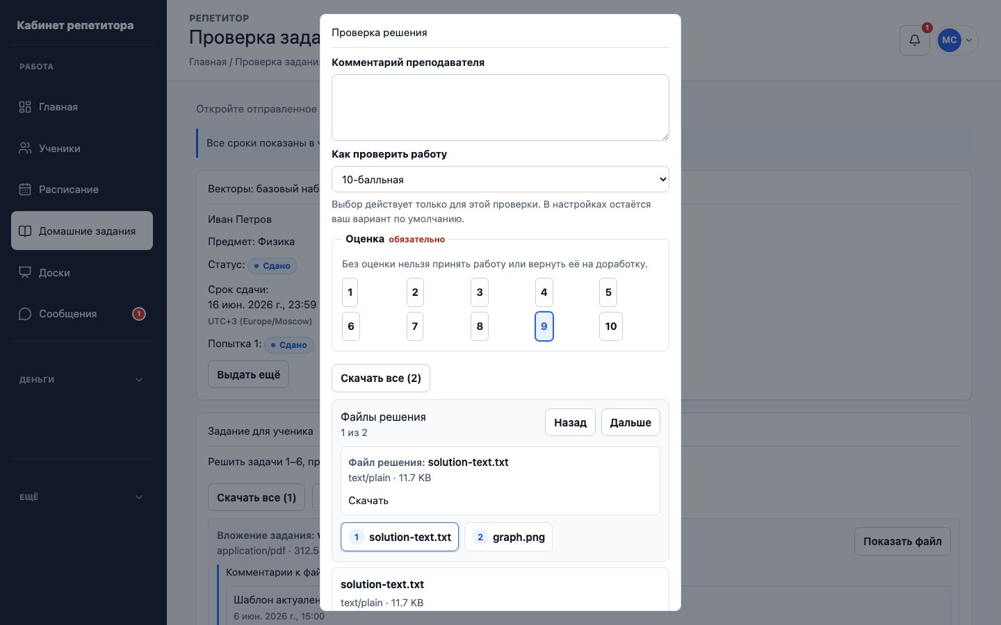Click the Ученики people icon
The image size is (1001, 625).
(x=25, y=149)
